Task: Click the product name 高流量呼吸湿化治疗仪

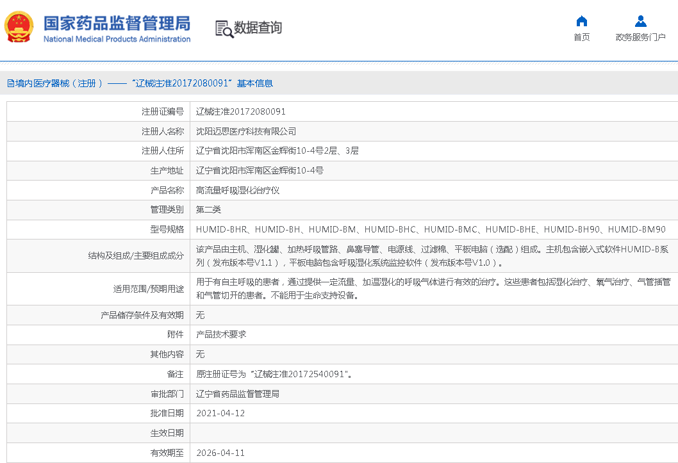Action: (238, 190)
